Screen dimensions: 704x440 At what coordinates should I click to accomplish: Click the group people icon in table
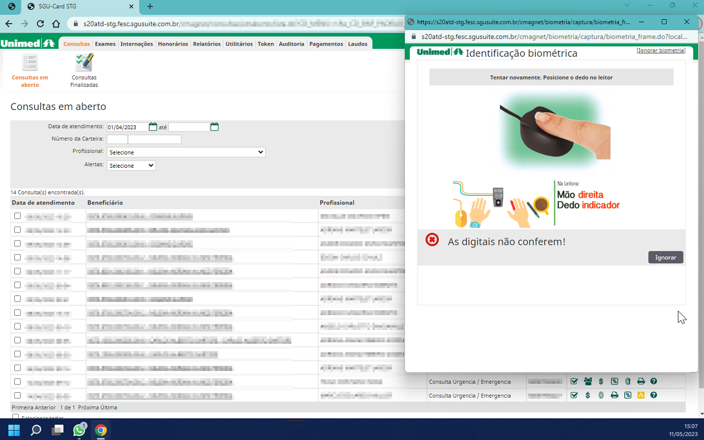click(x=588, y=382)
